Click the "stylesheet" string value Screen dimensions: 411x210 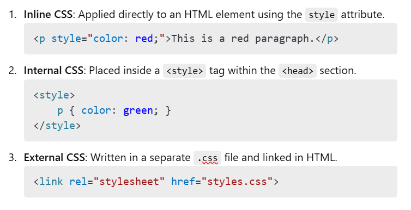click(129, 182)
